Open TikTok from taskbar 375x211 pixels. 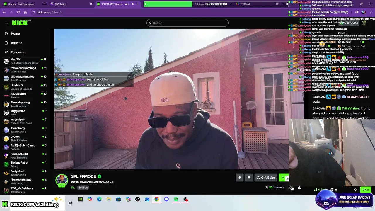pyautogui.click(x=138, y=199)
